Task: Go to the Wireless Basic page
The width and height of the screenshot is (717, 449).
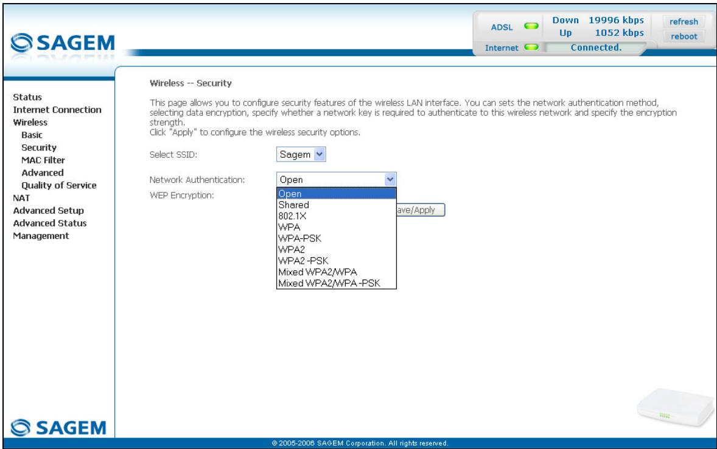Action: point(32,135)
